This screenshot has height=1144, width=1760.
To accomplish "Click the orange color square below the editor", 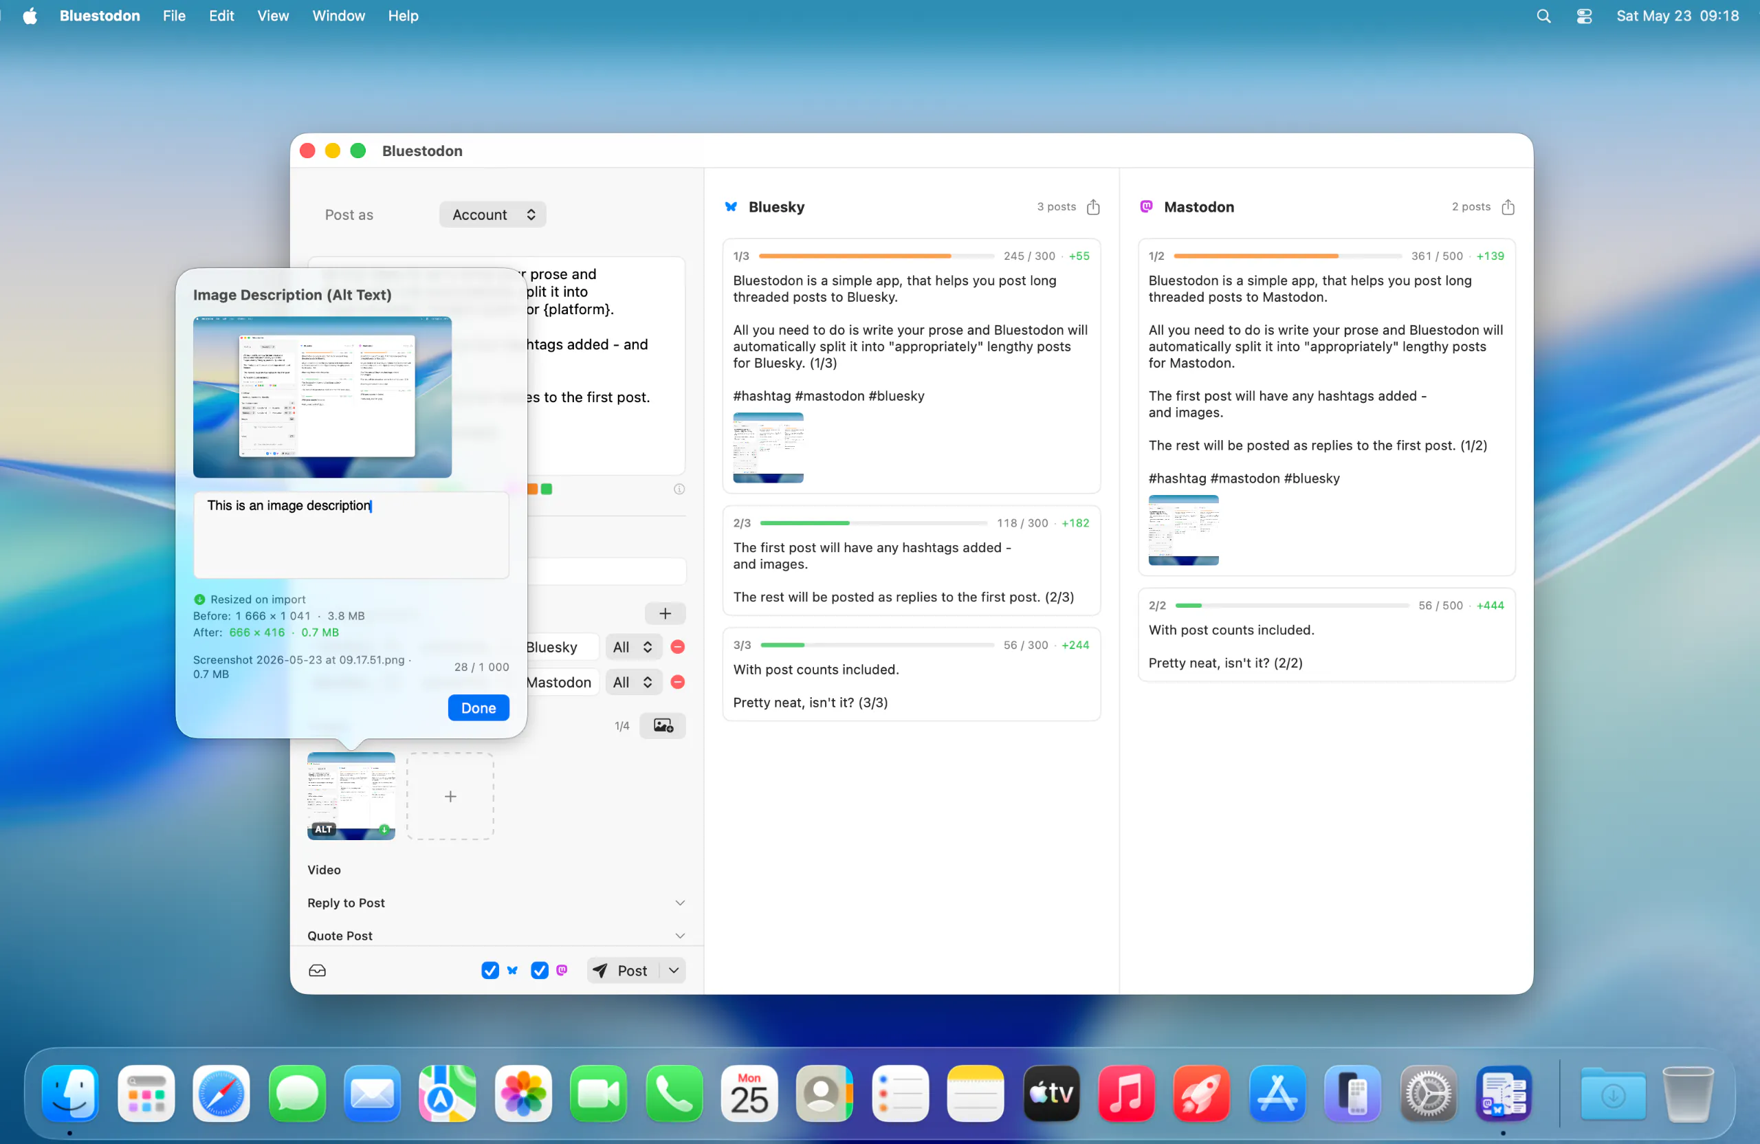I will [x=532, y=489].
